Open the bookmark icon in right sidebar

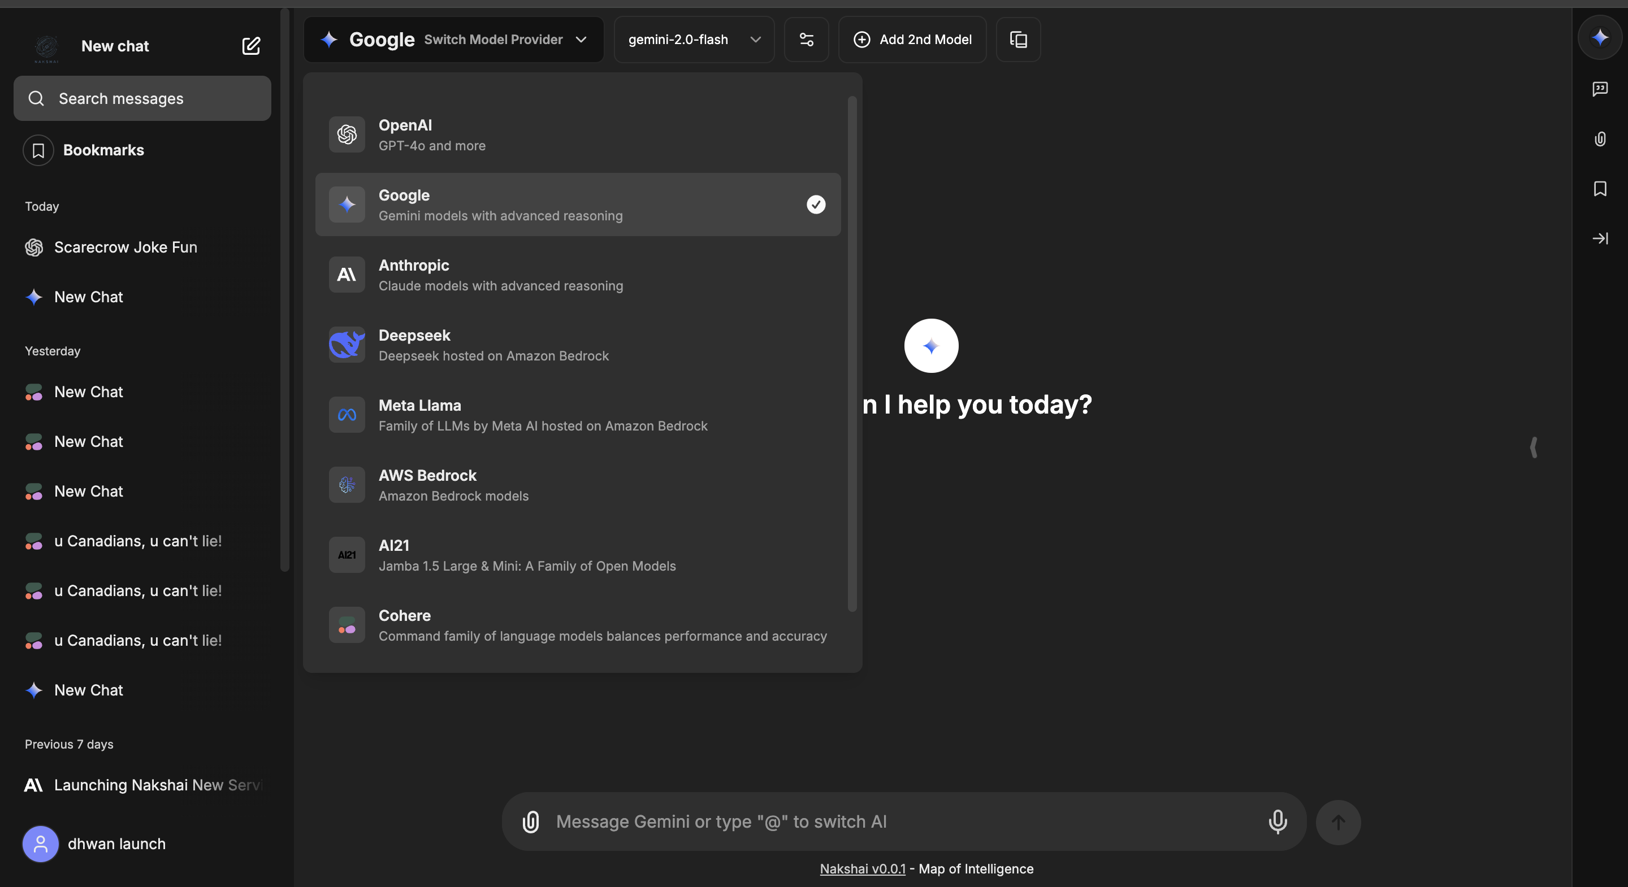tap(1600, 188)
